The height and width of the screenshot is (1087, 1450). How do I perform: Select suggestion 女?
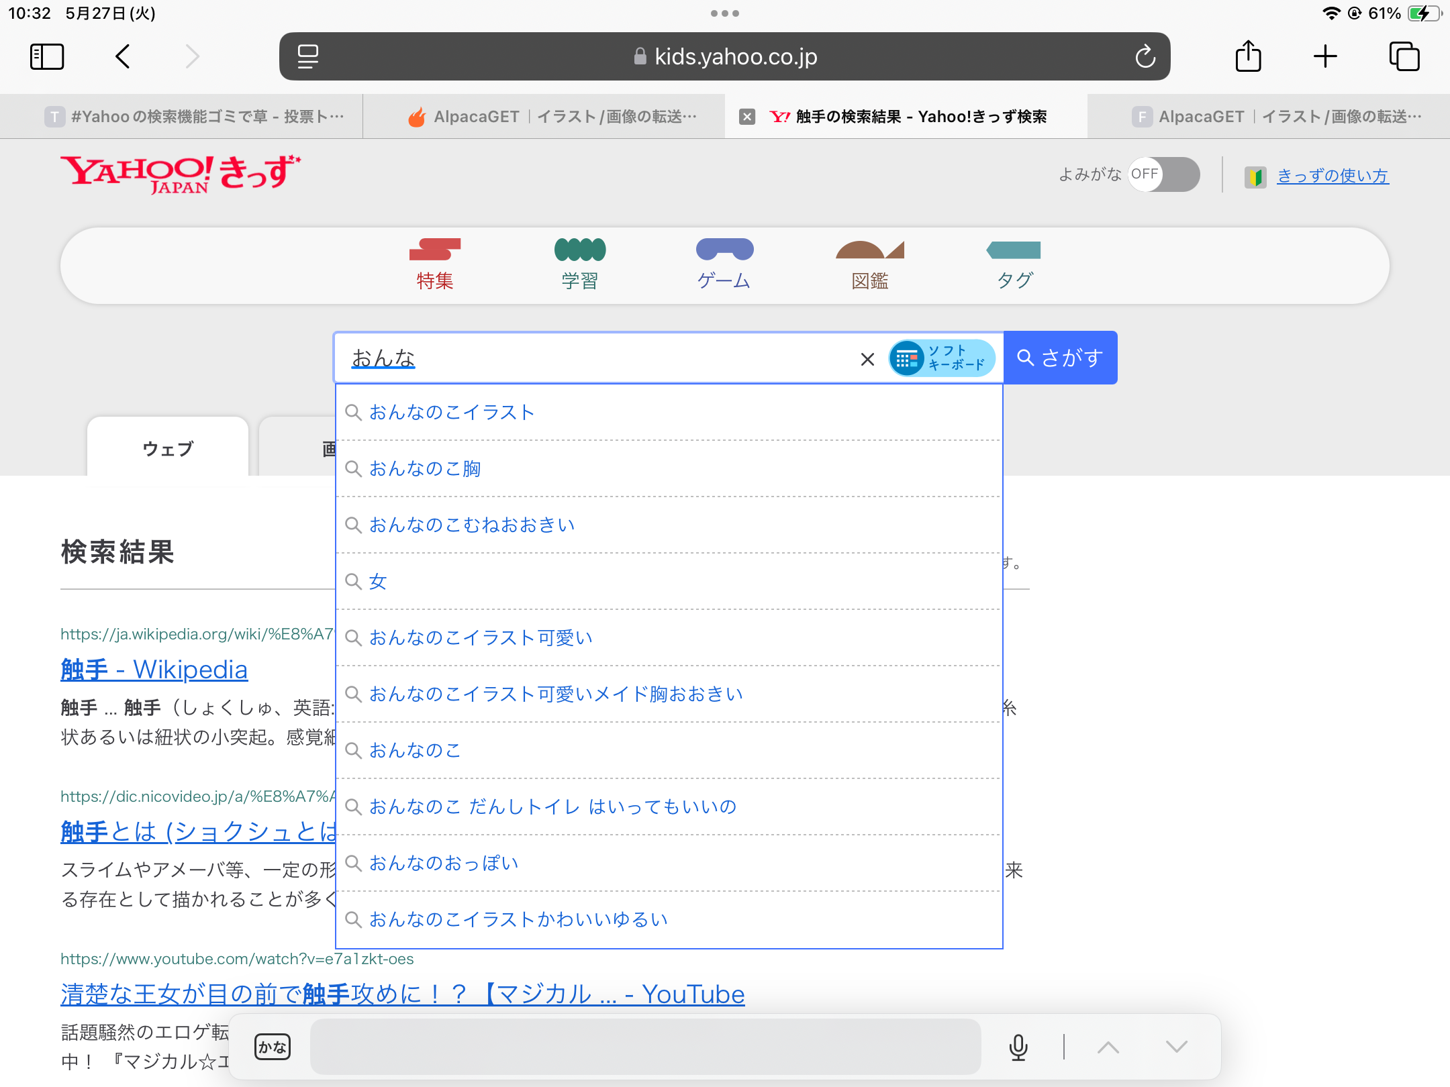669,581
